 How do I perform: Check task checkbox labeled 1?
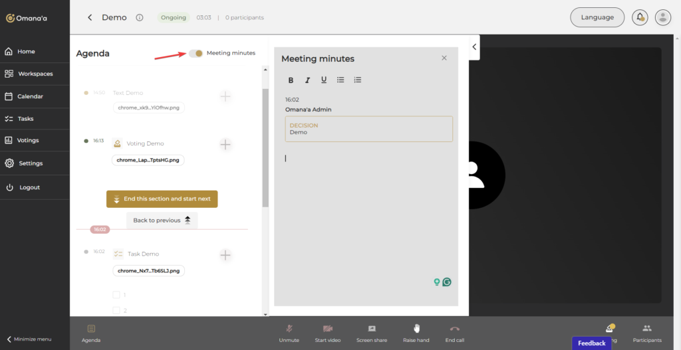point(116,295)
